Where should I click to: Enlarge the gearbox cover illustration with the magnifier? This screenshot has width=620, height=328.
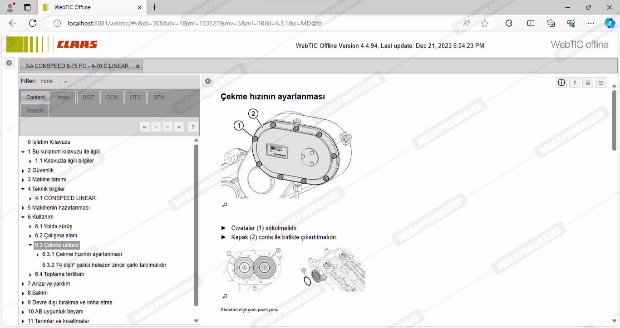coord(224,205)
